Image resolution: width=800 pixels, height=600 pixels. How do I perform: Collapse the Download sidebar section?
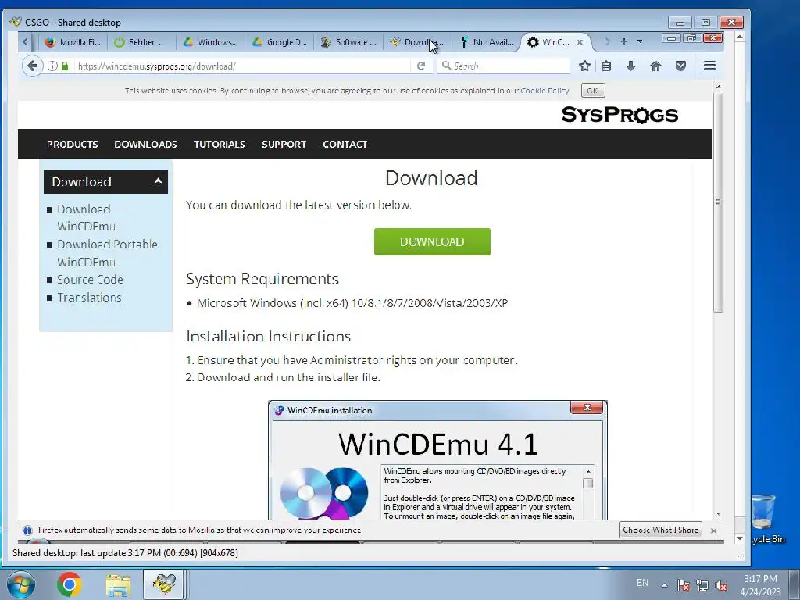[x=105, y=181]
